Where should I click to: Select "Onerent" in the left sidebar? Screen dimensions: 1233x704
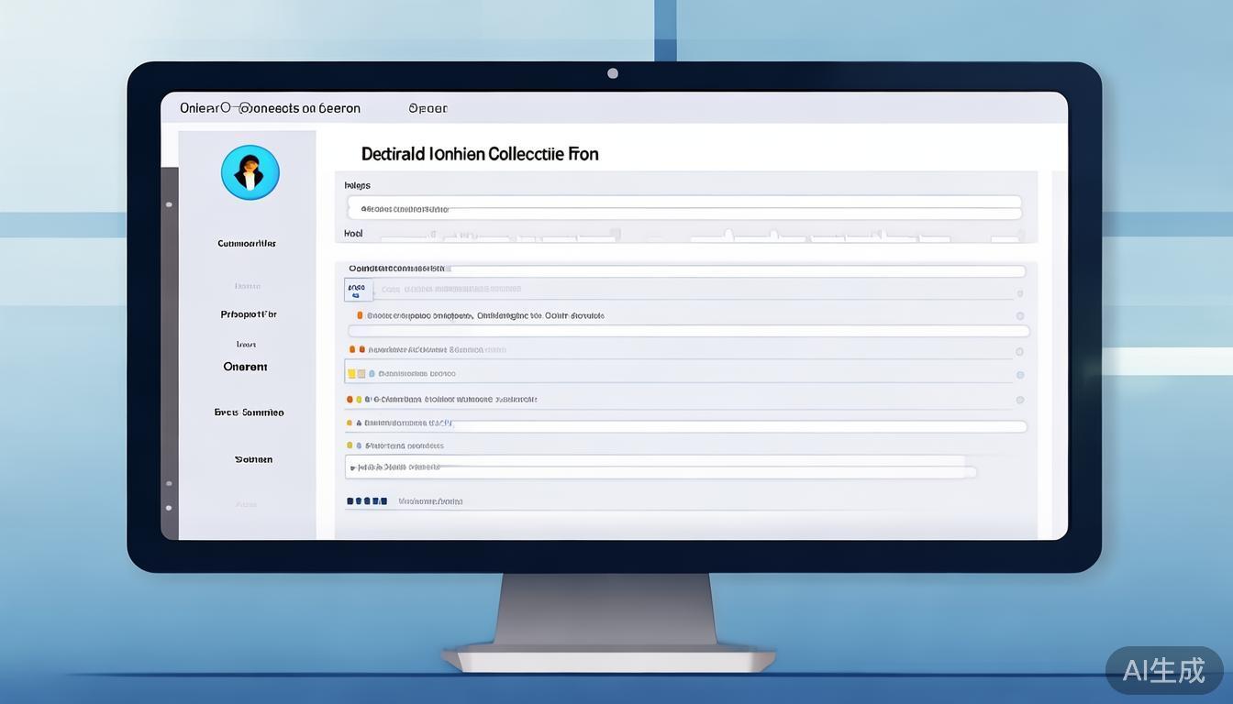coord(246,367)
